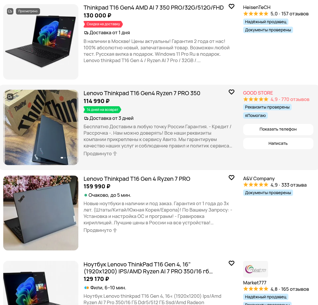Open Thinkpad T16 Gen4 AMD AI 7 350 listing title
The width and height of the screenshot is (318, 305).
pos(153,8)
